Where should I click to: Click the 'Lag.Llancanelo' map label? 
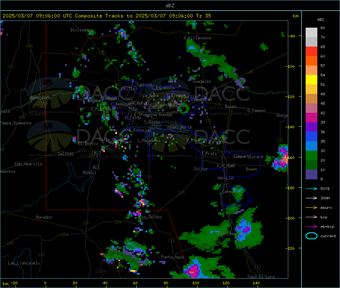pos(24,263)
